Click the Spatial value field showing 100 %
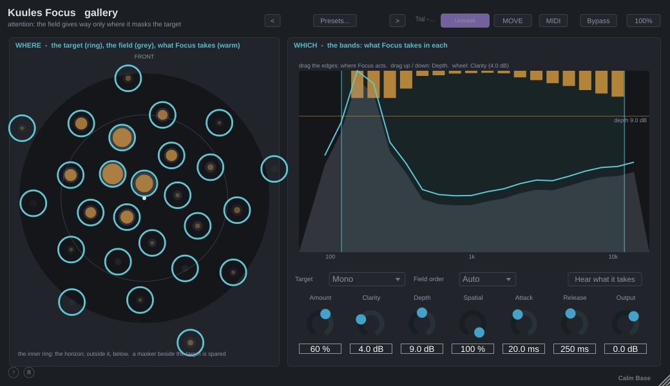The width and height of the screenshot is (670, 386). pos(473,349)
